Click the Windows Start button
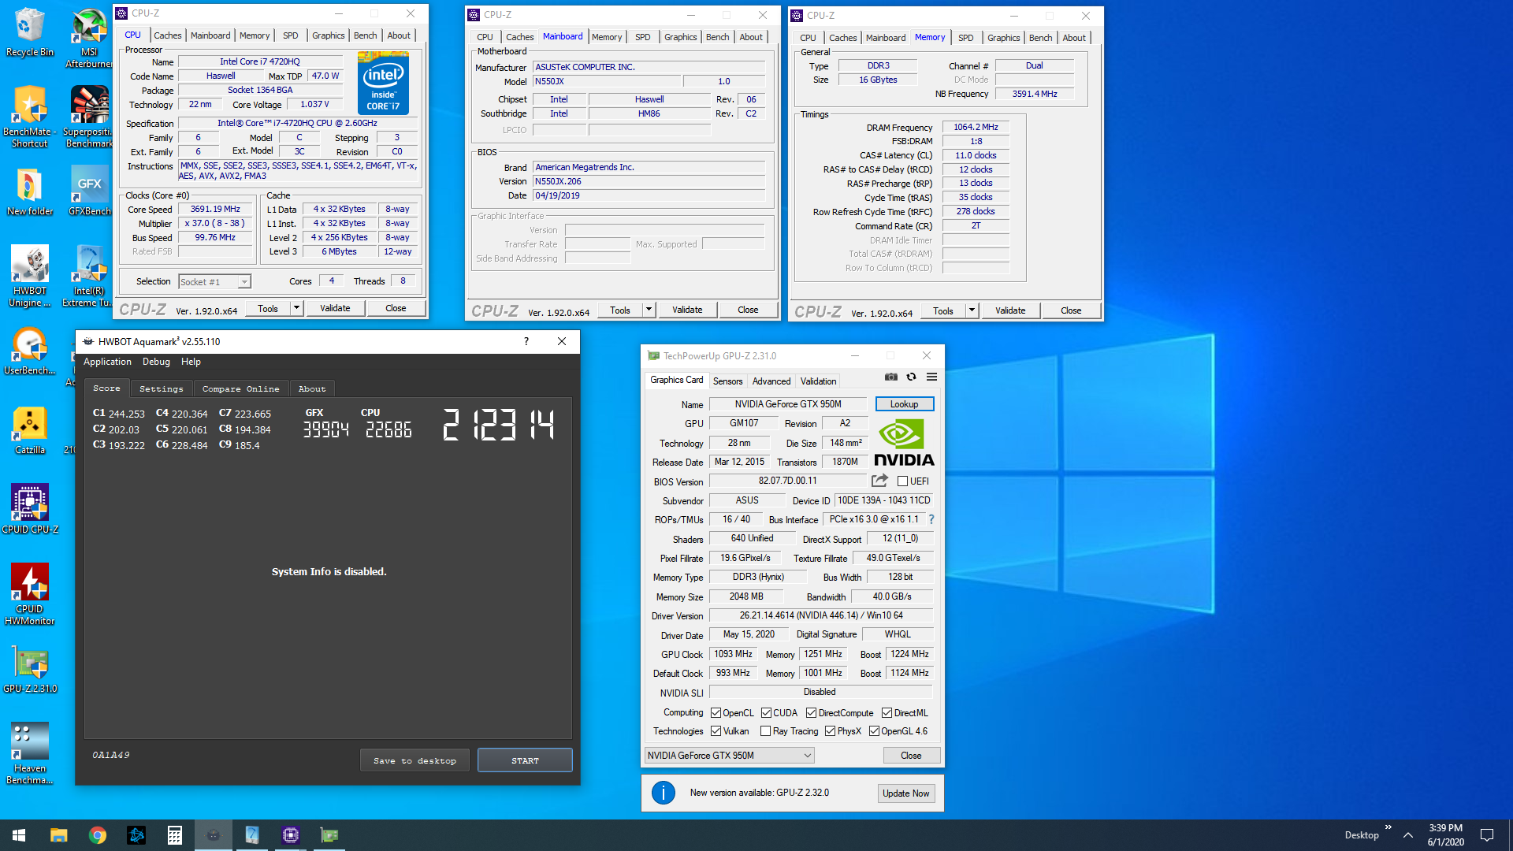 (x=19, y=835)
